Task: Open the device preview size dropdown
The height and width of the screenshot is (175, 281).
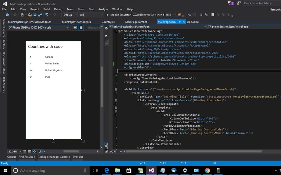Action: point(38,28)
